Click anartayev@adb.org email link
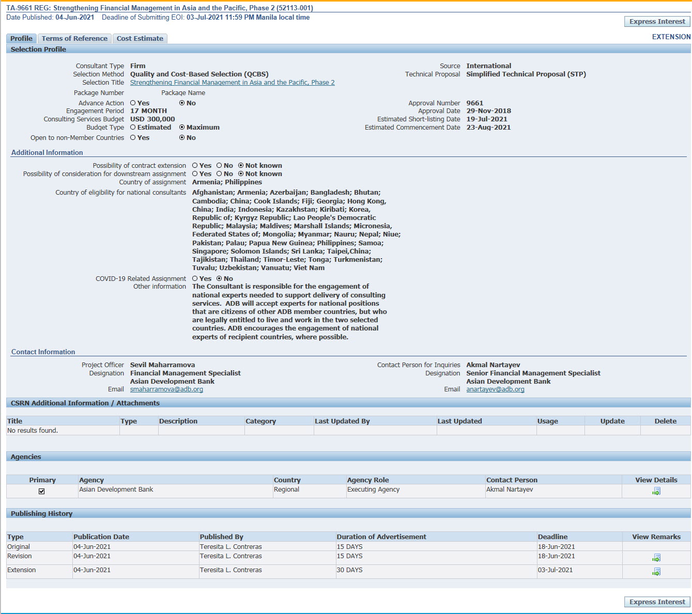Image resolution: width=692 pixels, height=614 pixels. (x=495, y=389)
